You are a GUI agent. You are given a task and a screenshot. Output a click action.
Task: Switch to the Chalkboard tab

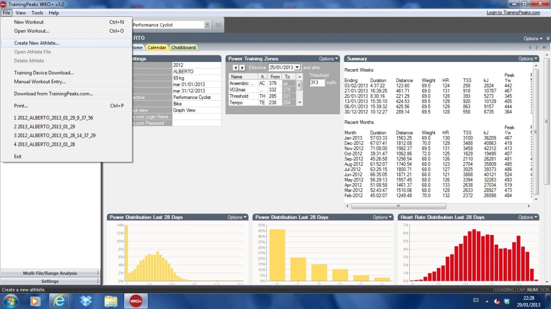click(x=183, y=47)
